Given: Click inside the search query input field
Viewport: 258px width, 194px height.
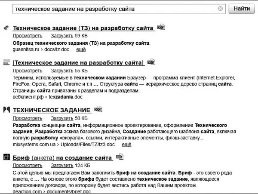Looking at the screenshot, I should pos(112,9).
